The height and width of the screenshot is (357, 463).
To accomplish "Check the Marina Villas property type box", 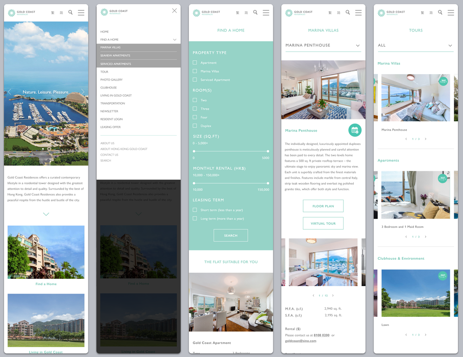I will click(194, 71).
